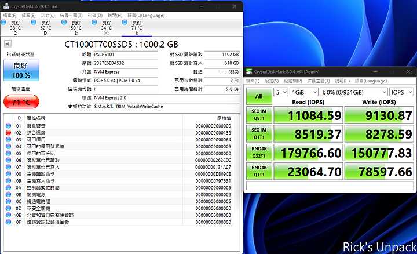Click status dot for attribute ID 0D
The height and width of the screenshot is (254, 417).
pyautogui.click(x=8, y=208)
